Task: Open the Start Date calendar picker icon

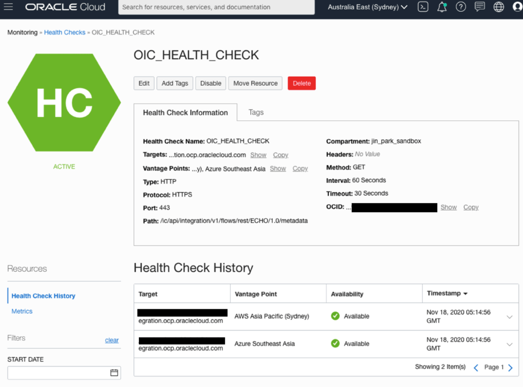Action: click(x=114, y=373)
